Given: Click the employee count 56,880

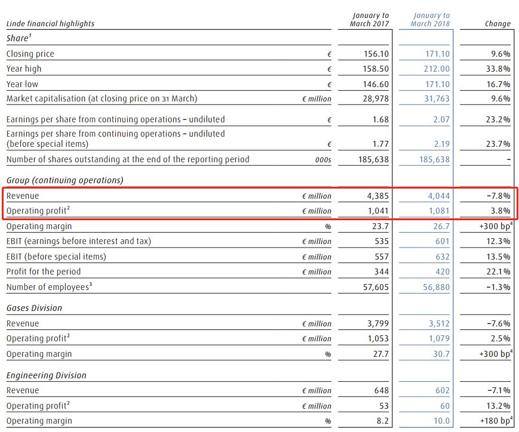Looking at the screenshot, I should click(x=436, y=287).
